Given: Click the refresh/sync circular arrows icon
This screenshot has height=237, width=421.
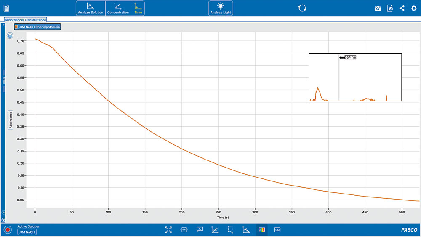Looking at the screenshot, I should click(x=302, y=8).
